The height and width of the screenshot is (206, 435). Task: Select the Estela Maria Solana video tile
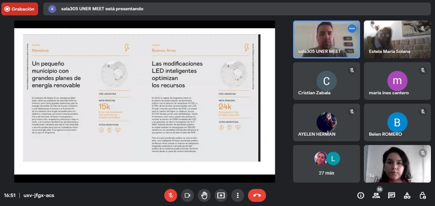[397, 39]
